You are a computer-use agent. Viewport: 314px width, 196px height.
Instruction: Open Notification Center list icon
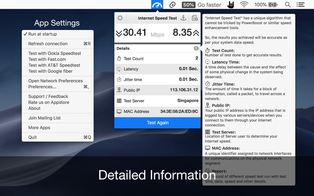(x=301, y=5)
